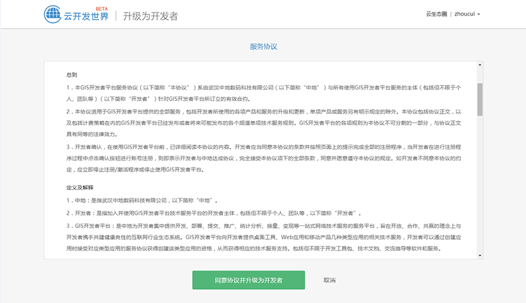Click the red BETA badge

[101, 9]
